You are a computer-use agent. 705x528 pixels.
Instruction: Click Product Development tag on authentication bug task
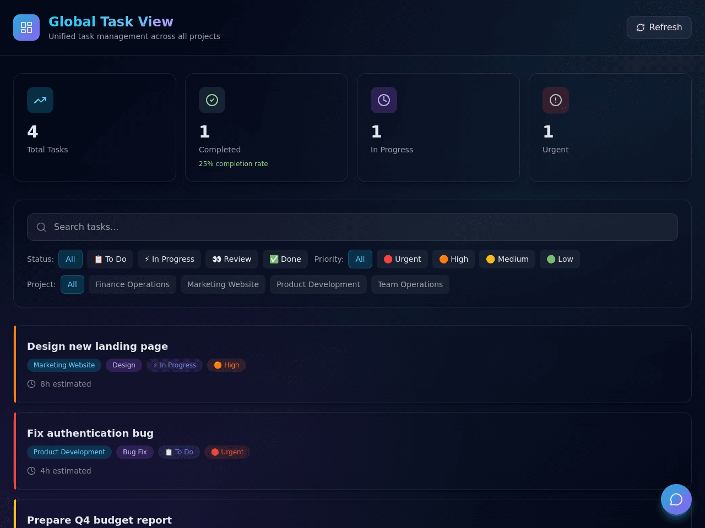[69, 452]
